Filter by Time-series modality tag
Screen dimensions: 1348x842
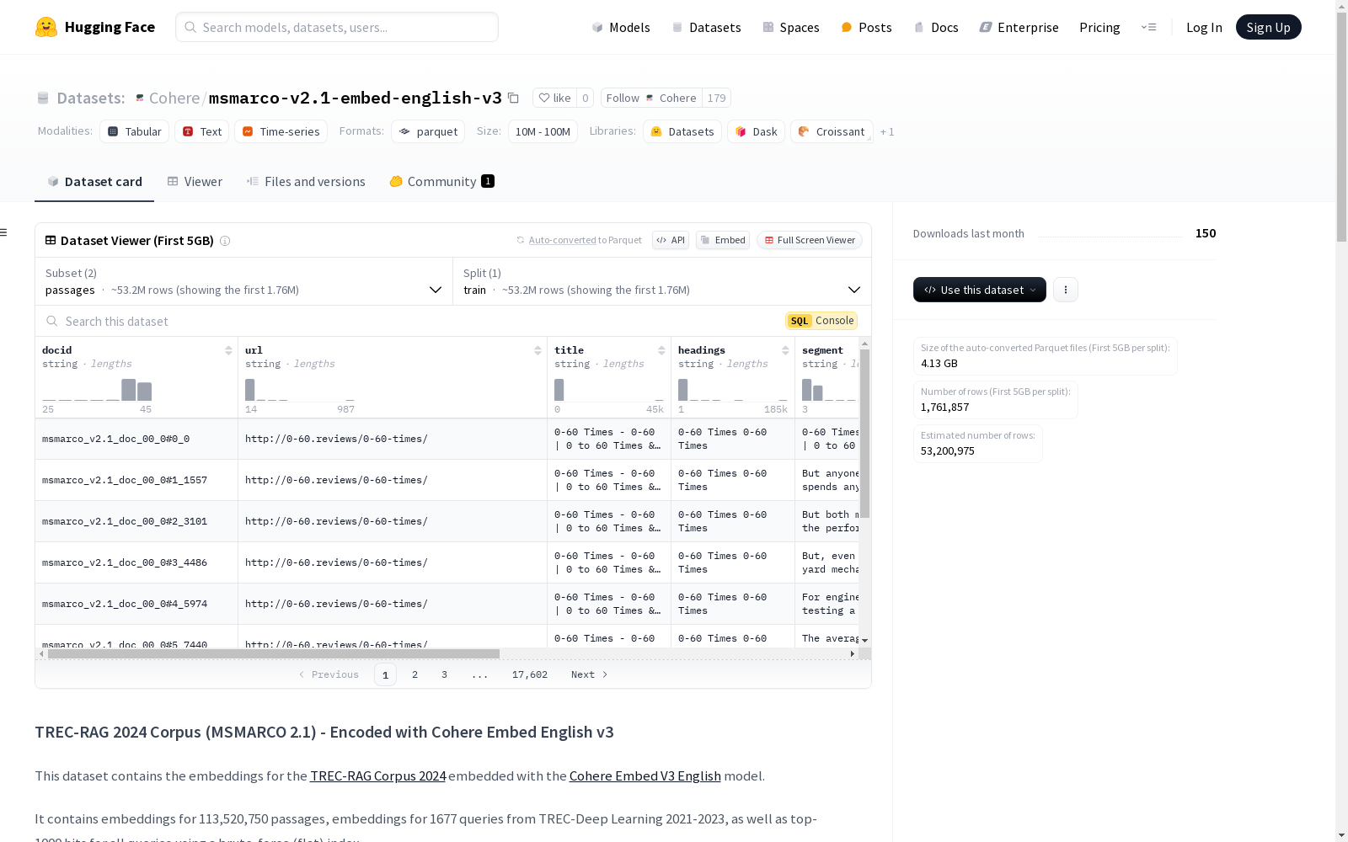pos(281,131)
